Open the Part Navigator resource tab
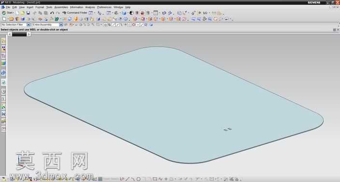The image size is (340, 182). click(3, 56)
